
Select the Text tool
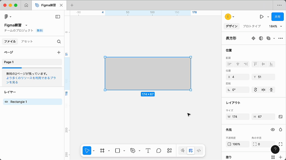pos(148,151)
